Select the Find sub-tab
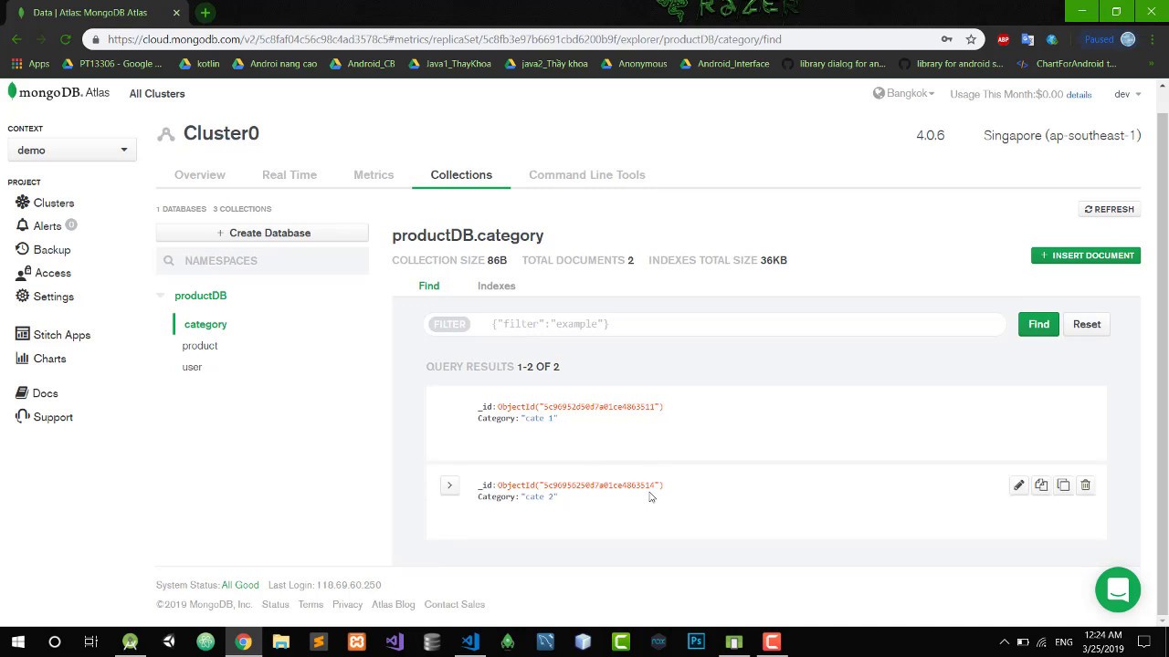The height and width of the screenshot is (657, 1169). 429,286
